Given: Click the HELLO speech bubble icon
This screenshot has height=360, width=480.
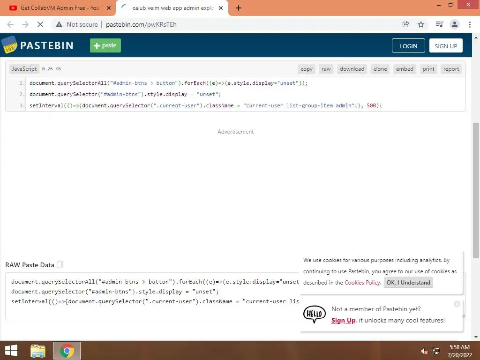Looking at the screenshot, I should (x=315, y=315).
